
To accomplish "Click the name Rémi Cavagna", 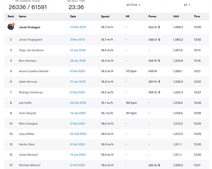I will pos(28,124).
